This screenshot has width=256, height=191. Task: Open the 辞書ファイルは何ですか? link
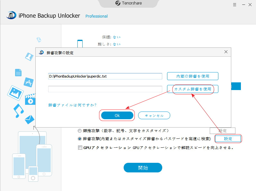(72, 105)
